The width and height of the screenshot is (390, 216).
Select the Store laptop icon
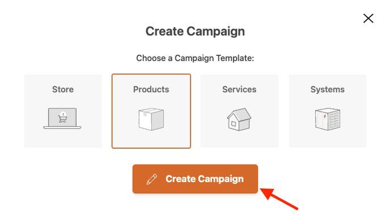click(x=62, y=119)
